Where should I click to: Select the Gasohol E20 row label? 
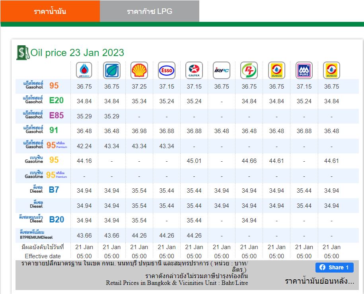point(43,100)
